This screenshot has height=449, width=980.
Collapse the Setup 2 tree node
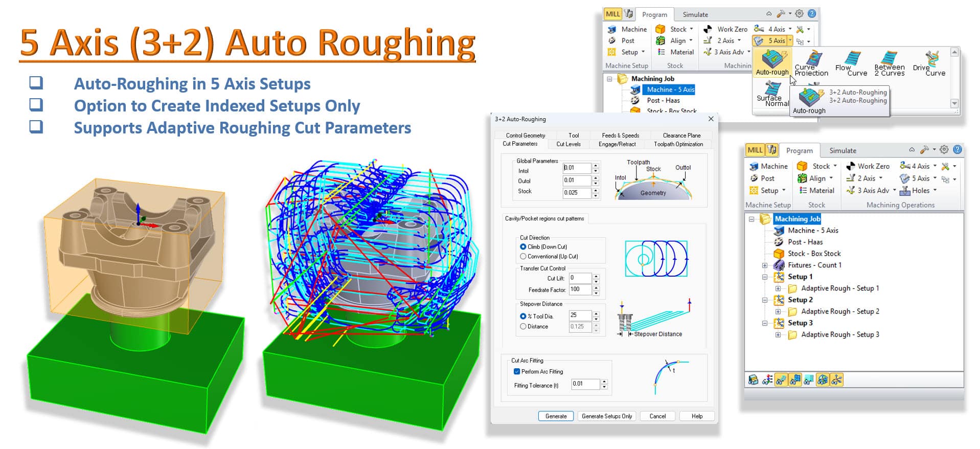coord(765,300)
